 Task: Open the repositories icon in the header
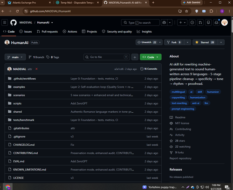pyautogui.click(x=208, y=23)
